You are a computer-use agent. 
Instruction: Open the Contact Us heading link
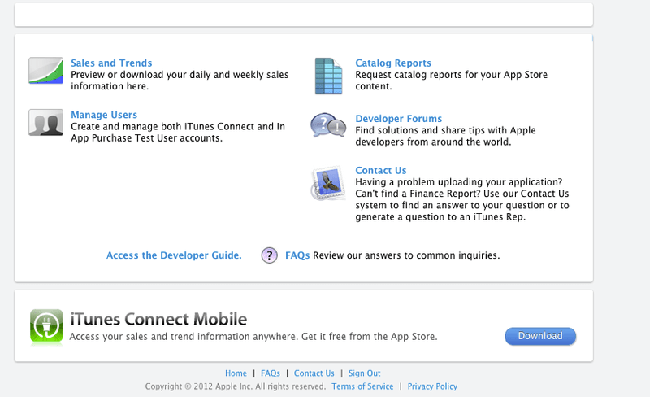click(381, 171)
